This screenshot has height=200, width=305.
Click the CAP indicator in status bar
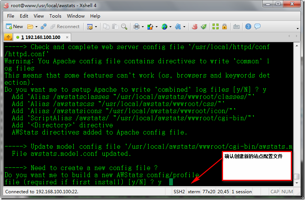click(x=275, y=192)
